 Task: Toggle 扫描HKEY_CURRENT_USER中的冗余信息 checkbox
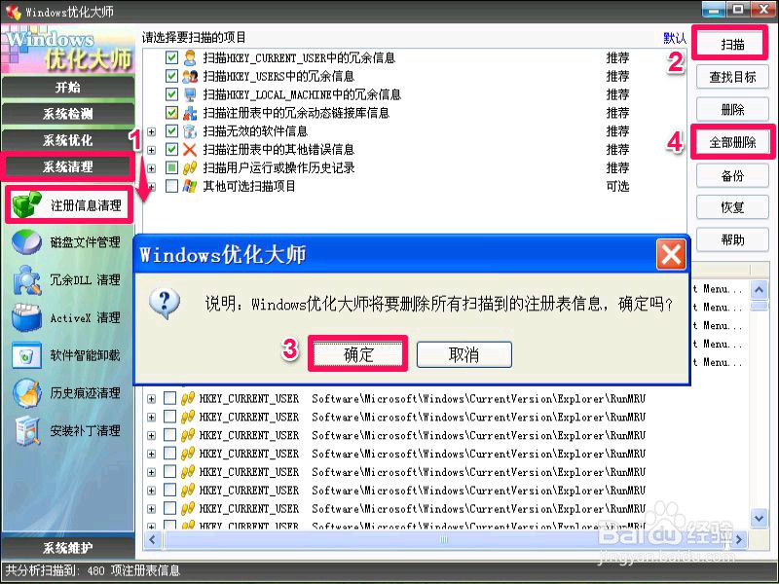[x=171, y=58]
